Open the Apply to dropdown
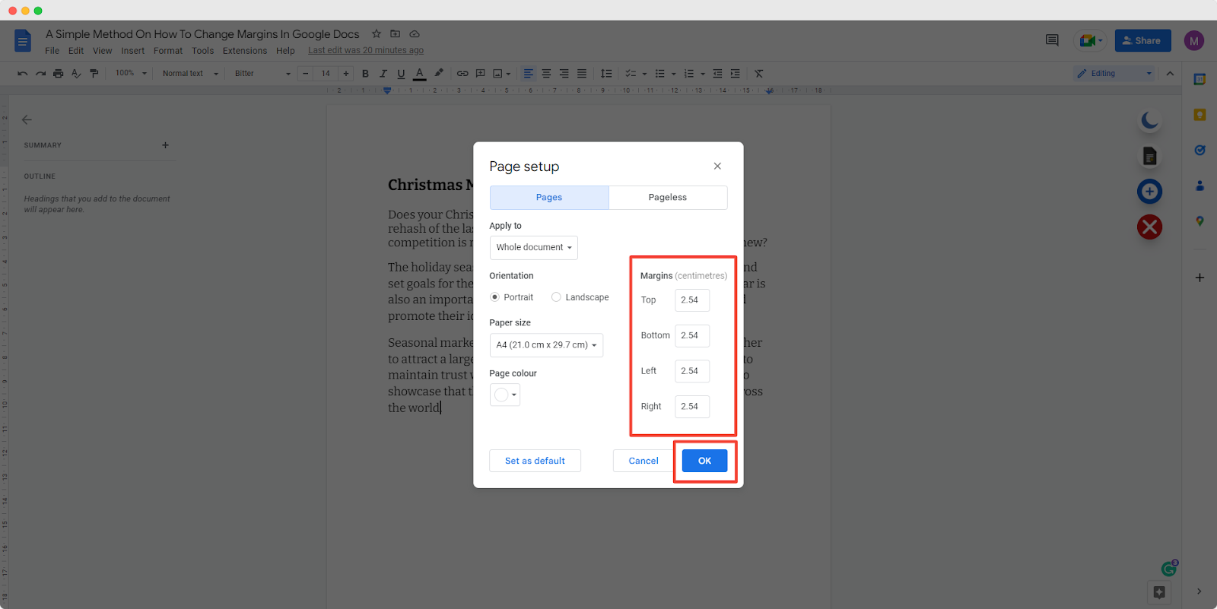 pos(533,248)
